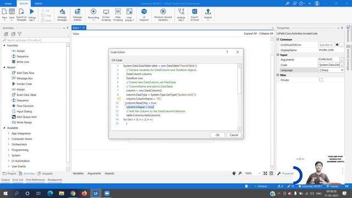
Task: Open the Project tab
Action: pyautogui.click(x=9, y=174)
